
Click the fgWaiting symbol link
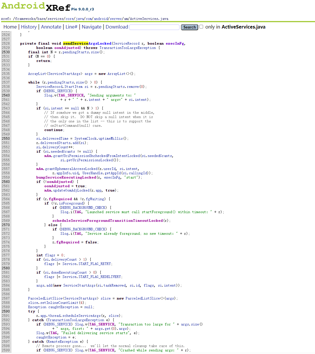pos(95,199)
